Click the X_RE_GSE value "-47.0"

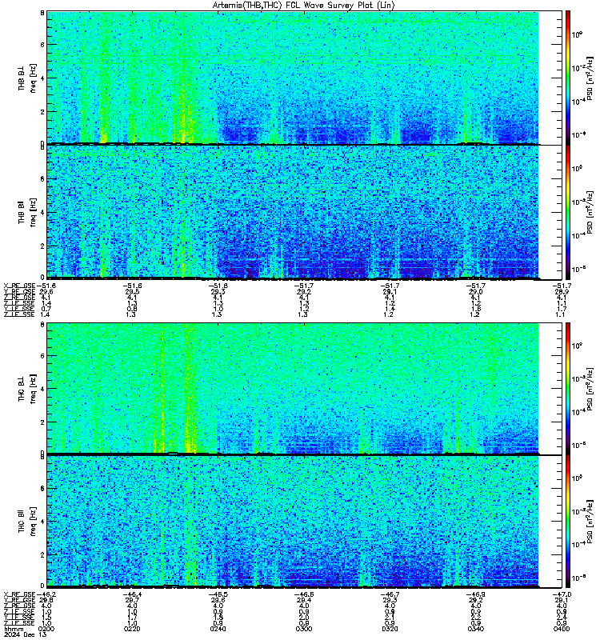point(562,594)
